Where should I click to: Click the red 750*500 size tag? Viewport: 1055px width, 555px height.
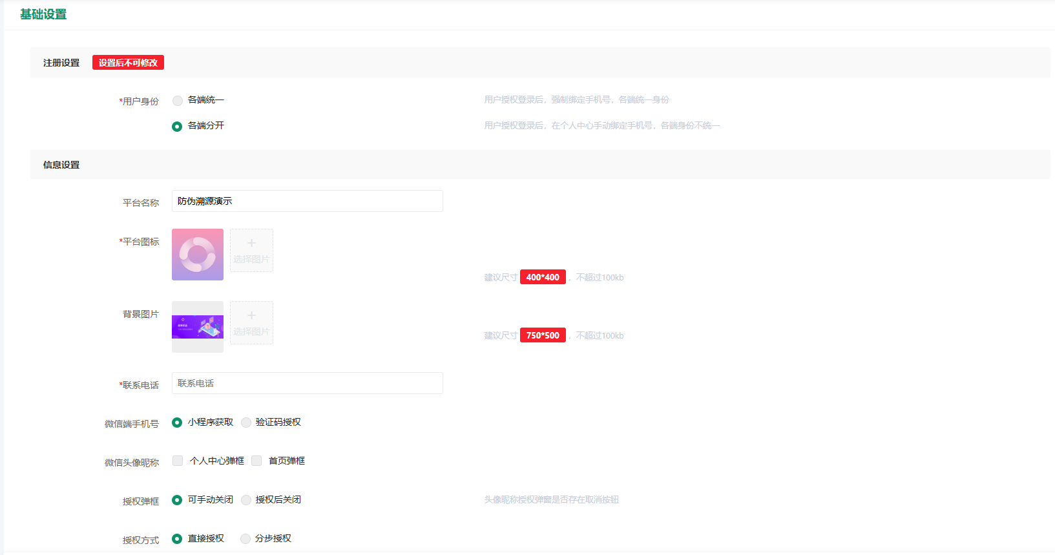pos(543,335)
